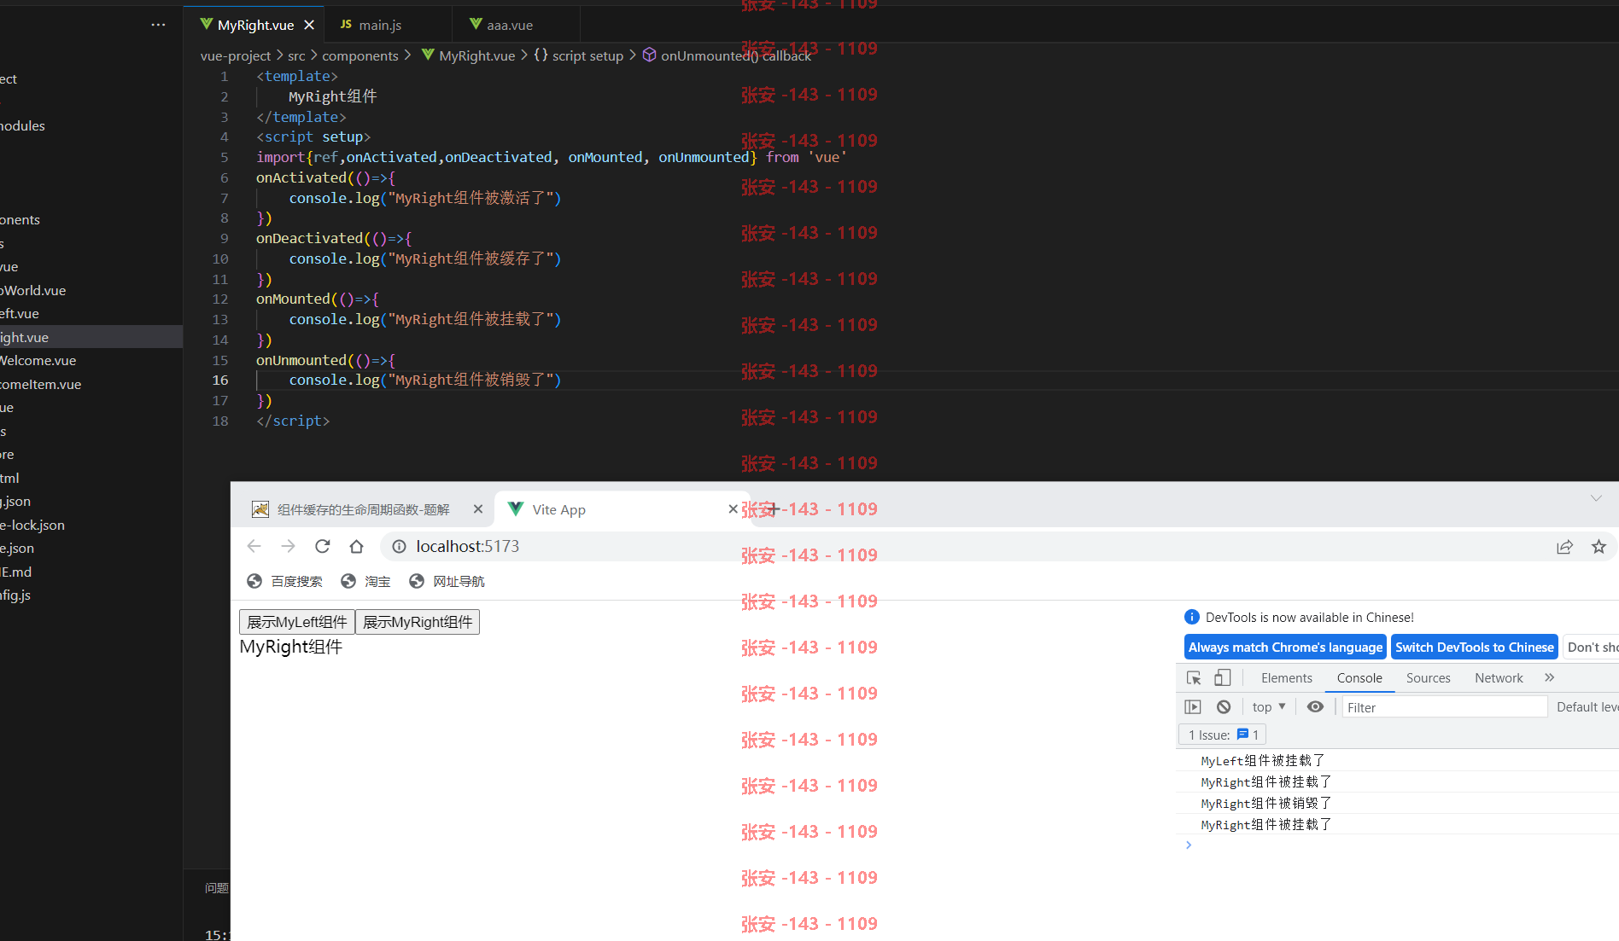Switch to the aaa.vue editor tab
Image resolution: width=1619 pixels, height=941 pixels.
(x=510, y=25)
